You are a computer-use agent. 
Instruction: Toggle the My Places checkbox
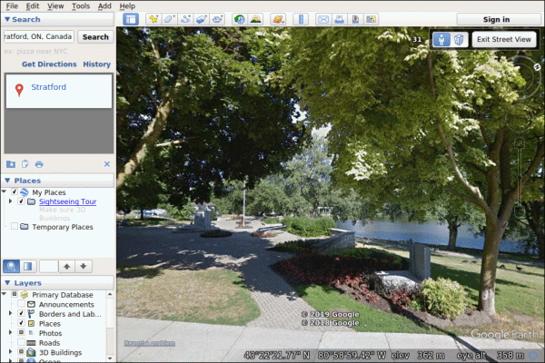point(15,191)
